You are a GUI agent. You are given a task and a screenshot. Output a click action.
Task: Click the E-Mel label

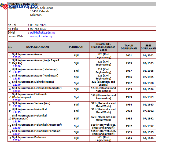11,32
